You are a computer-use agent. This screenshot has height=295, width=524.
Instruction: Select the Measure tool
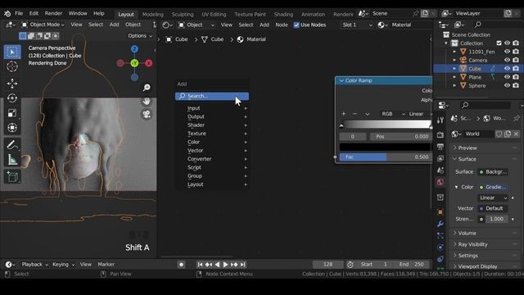[12, 160]
